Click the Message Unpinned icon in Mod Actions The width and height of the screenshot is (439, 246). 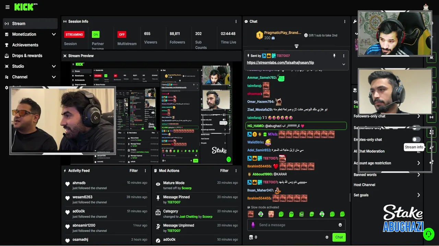[158, 227]
